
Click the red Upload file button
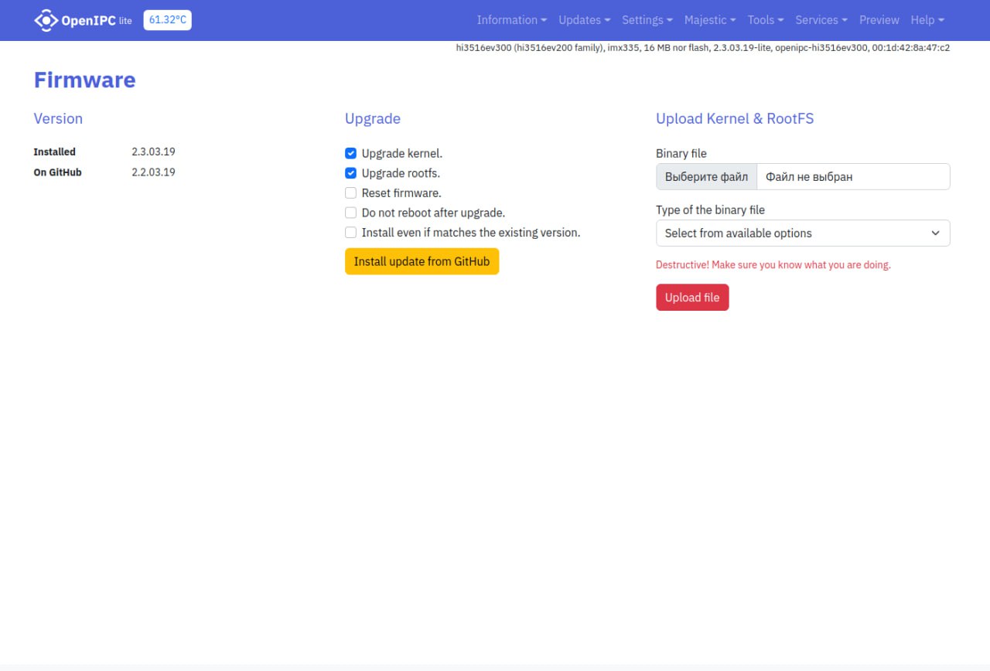coord(691,298)
